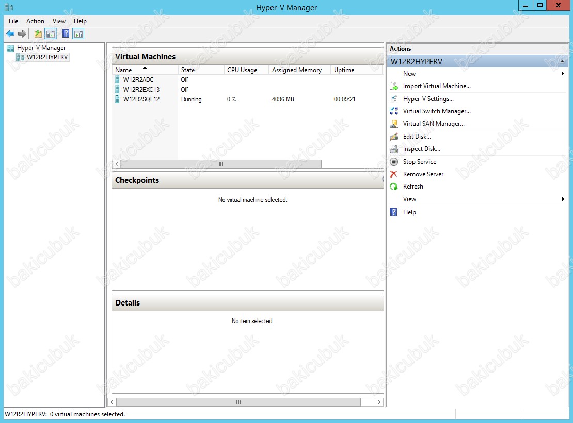This screenshot has width=573, height=423.
Task: Click the 4096 MB assigned memory value
Action: pyautogui.click(x=283, y=99)
